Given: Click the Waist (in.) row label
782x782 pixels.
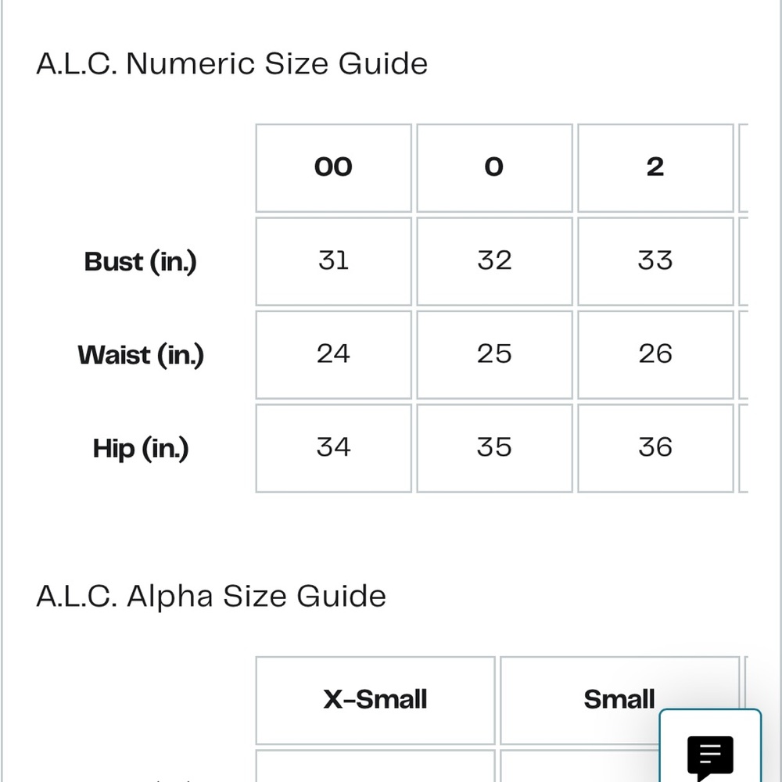Looking at the screenshot, I should [x=141, y=355].
